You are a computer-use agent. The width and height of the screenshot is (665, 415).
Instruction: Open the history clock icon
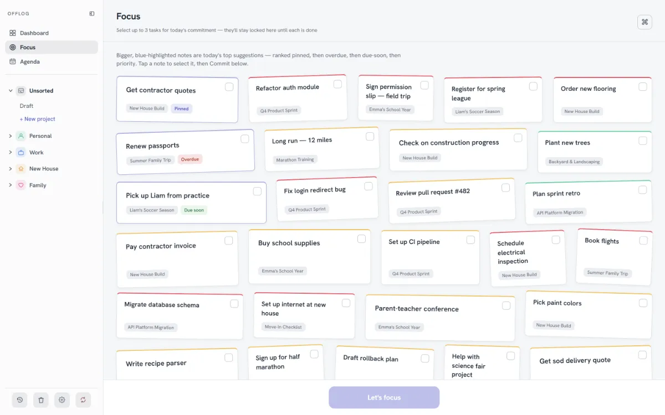pos(20,400)
